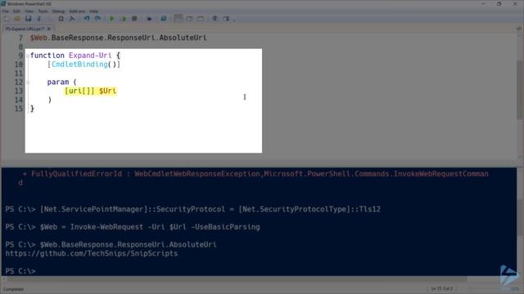Click the github.com/TechSnips/SnipScripts console output

point(92,254)
